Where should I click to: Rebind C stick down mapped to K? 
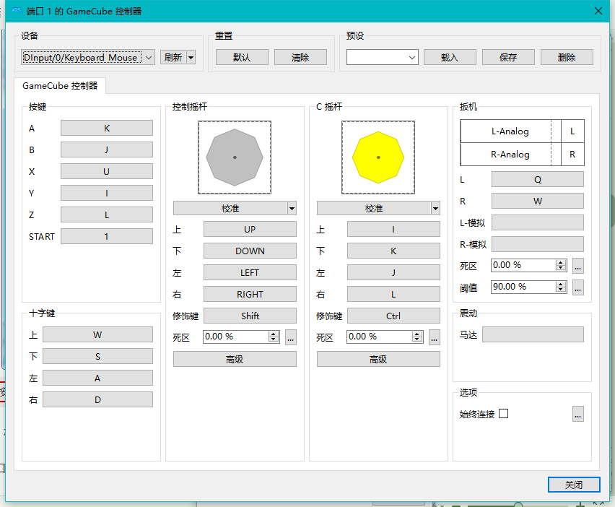tap(393, 251)
